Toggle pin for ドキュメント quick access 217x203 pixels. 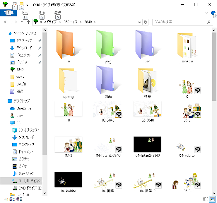tap(40, 55)
